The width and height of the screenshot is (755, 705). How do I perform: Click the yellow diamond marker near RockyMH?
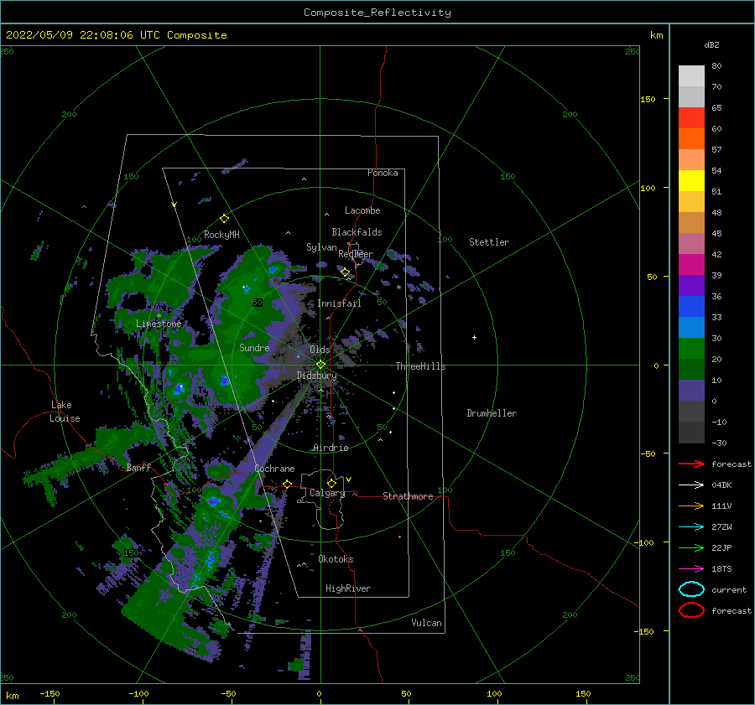[224, 219]
